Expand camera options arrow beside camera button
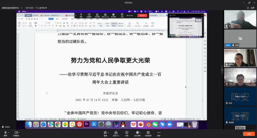 point(19,132)
